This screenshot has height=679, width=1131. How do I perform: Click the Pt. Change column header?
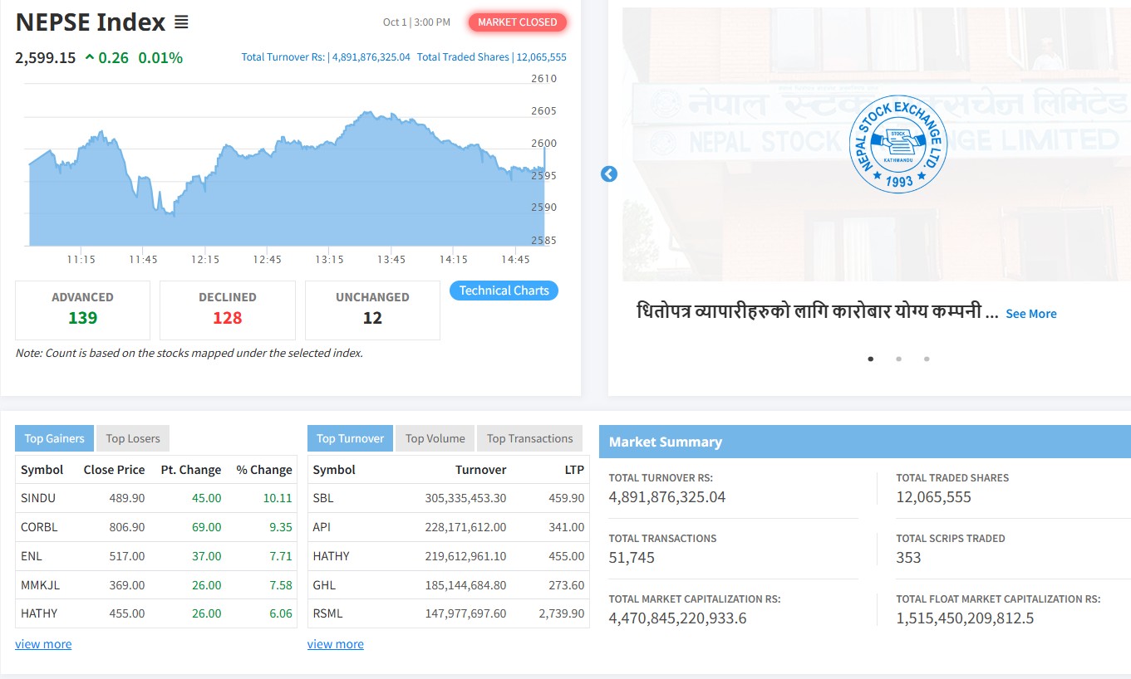pyautogui.click(x=191, y=470)
